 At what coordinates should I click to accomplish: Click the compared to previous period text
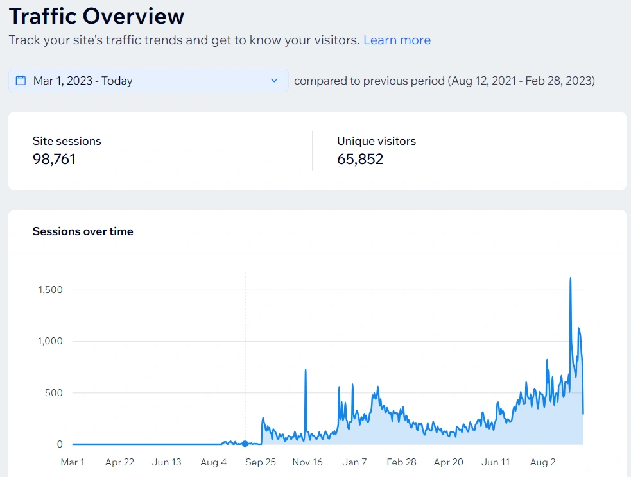[x=444, y=81]
